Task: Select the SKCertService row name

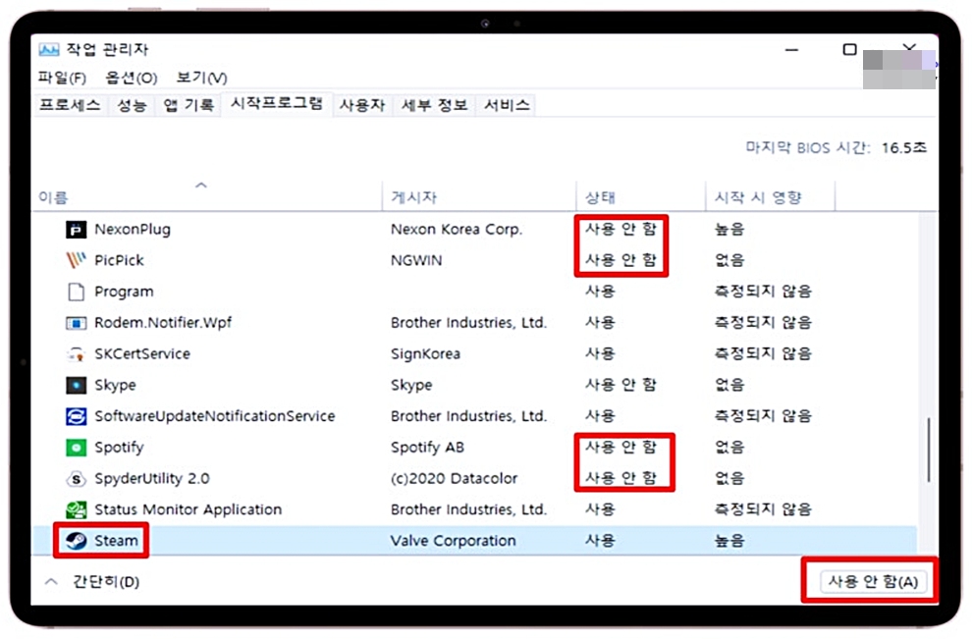Action: 142,354
